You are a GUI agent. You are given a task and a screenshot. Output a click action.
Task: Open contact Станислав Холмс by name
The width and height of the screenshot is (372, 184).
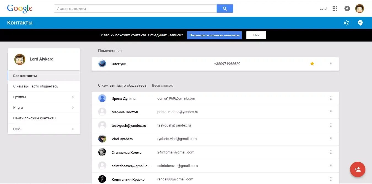click(x=126, y=152)
